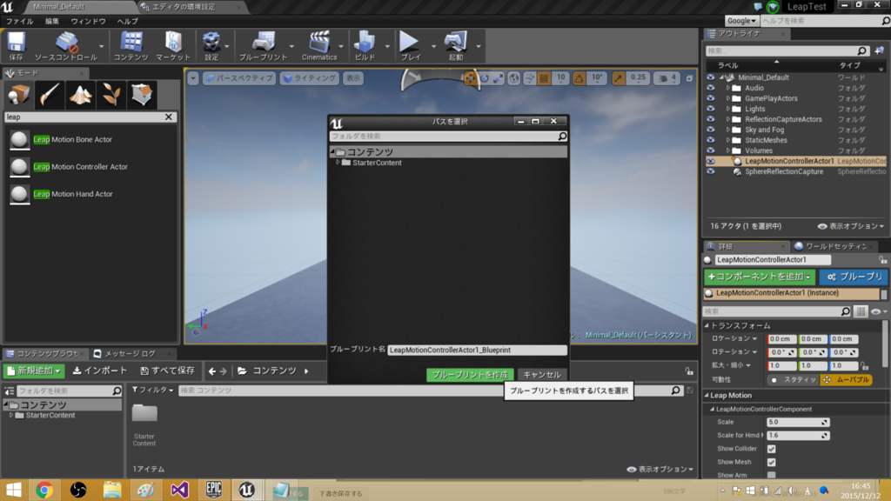Open the Windows Start button
This screenshot has width=891, height=501.
tap(13, 490)
